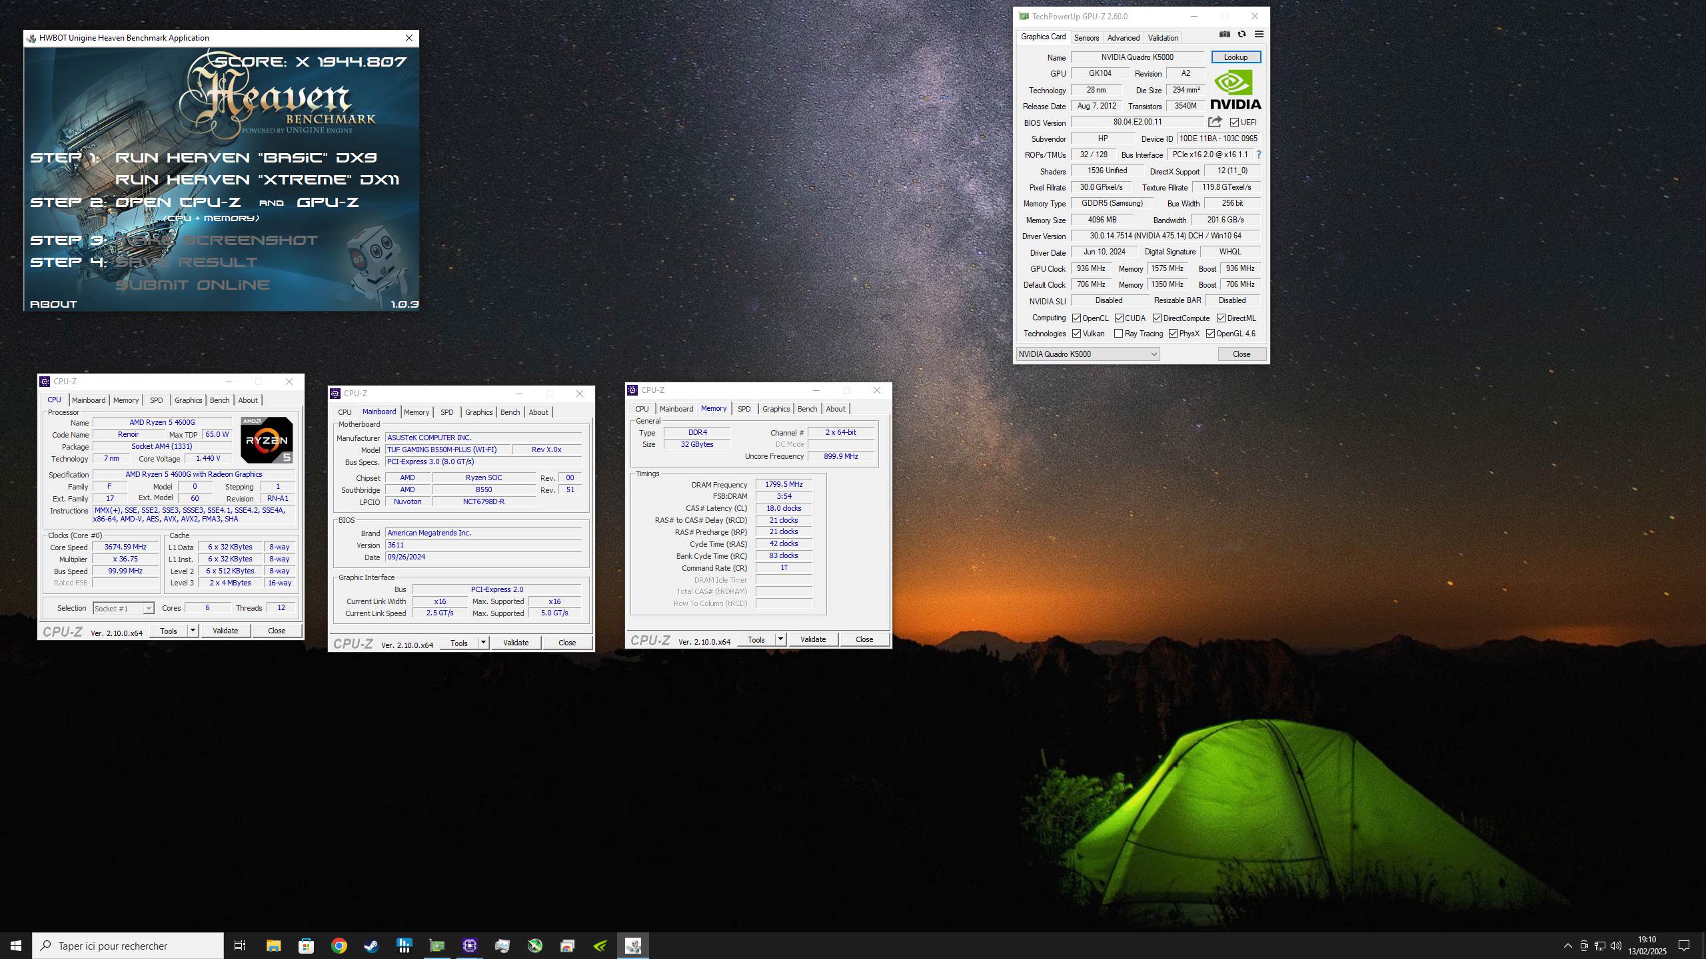This screenshot has height=959, width=1706.
Task: Open About tab in the left CPU-Z window
Action: tap(248, 400)
